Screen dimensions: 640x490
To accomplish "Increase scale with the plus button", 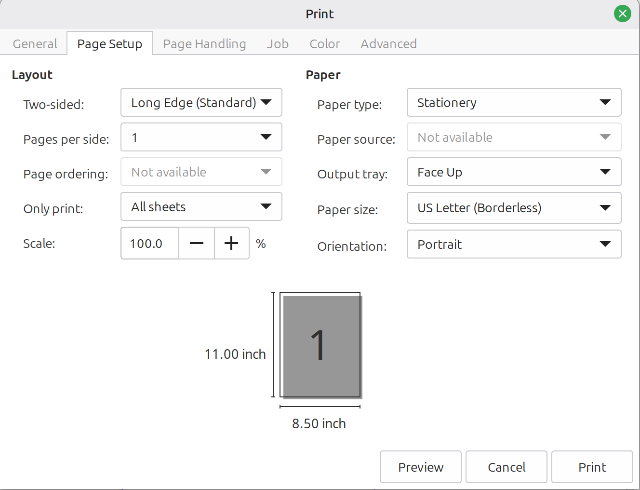I will (231, 243).
